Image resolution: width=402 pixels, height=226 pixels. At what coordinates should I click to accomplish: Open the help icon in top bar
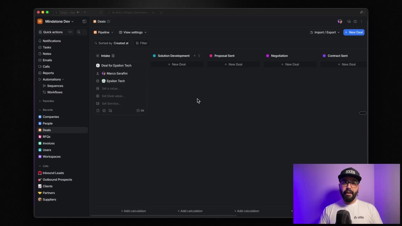(355, 21)
